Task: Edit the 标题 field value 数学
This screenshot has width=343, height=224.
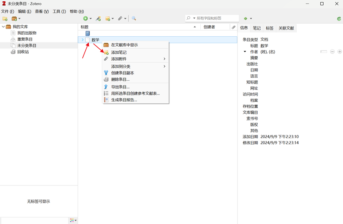Action: click(x=264, y=46)
